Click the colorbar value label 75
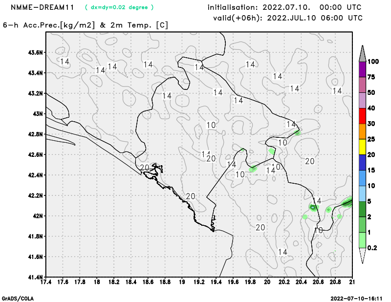 [x=371, y=77]
